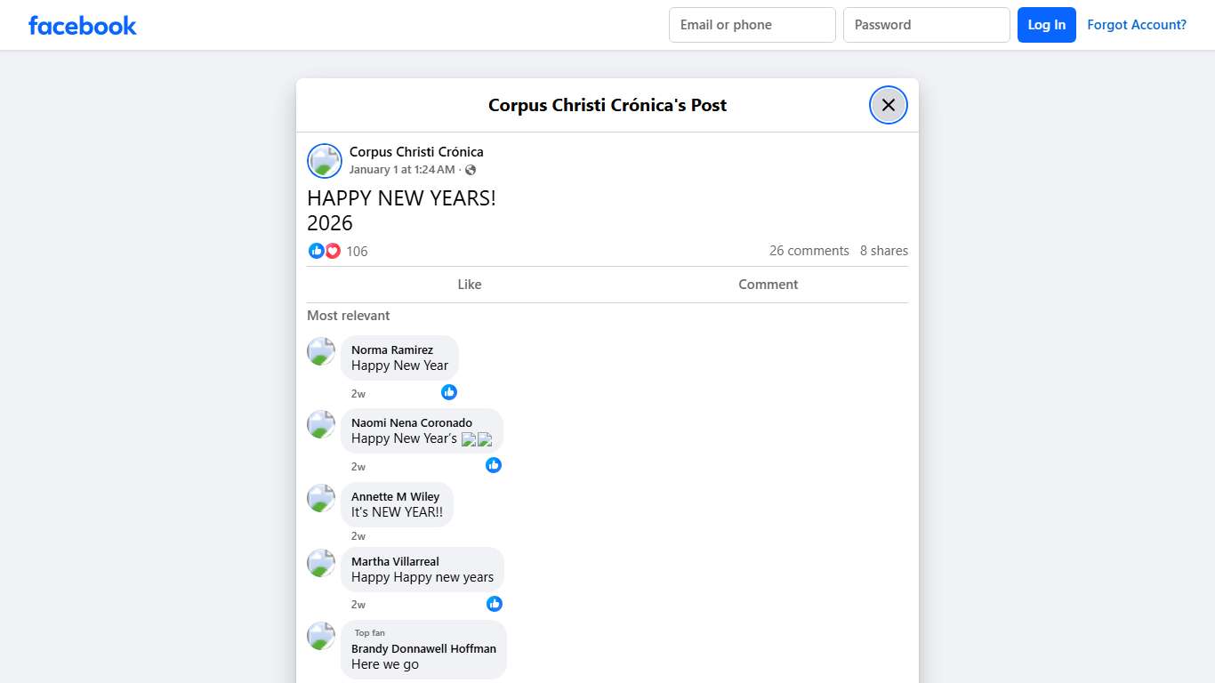Open the 26 comments link
The width and height of the screenshot is (1215, 683).
tap(809, 251)
